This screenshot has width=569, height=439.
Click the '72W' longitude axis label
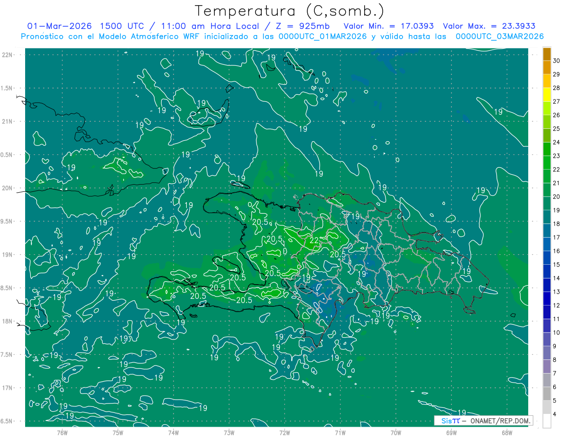click(284, 432)
